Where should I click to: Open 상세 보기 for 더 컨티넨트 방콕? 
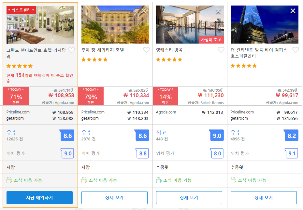(x=264, y=197)
